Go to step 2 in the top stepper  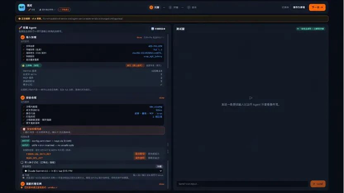click(x=174, y=7)
